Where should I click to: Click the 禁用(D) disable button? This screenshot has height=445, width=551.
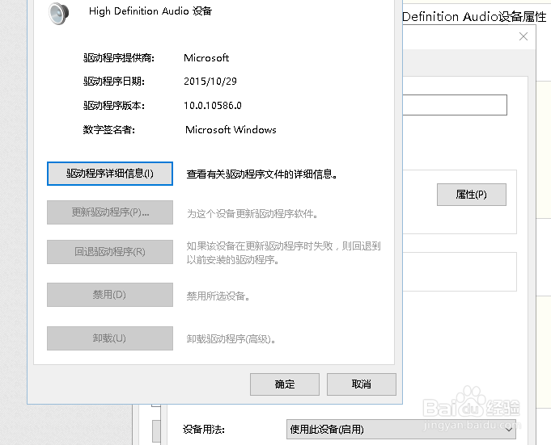pos(110,295)
